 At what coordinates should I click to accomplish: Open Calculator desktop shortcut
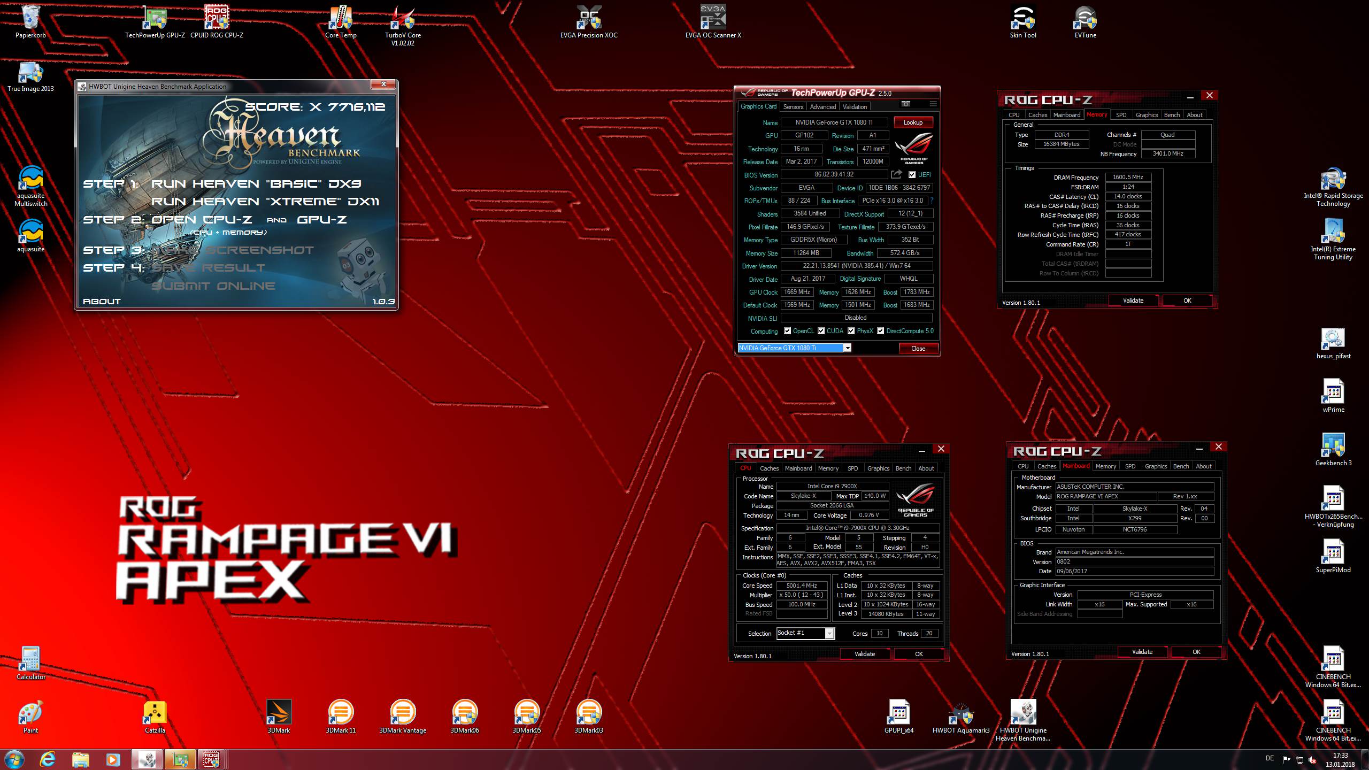[30, 664]
